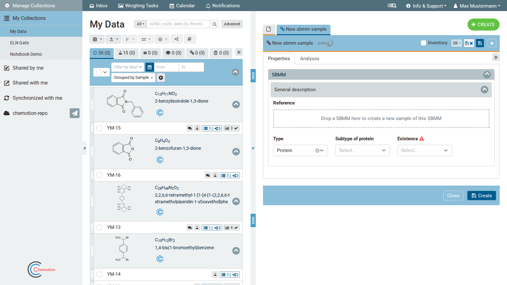Open Weighing Tasks in top bar
Image resolution: width=507 pixels, height=285 pixels.
tap(138, 6)
